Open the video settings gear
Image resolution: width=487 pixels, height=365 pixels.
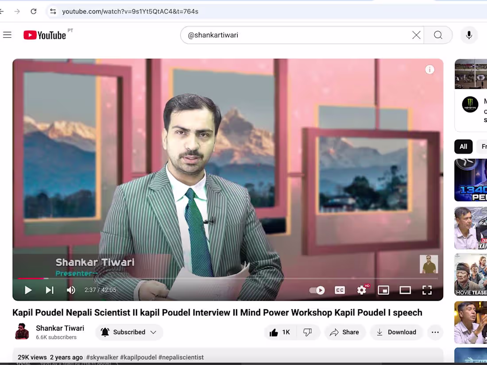[x=362, y=290]
